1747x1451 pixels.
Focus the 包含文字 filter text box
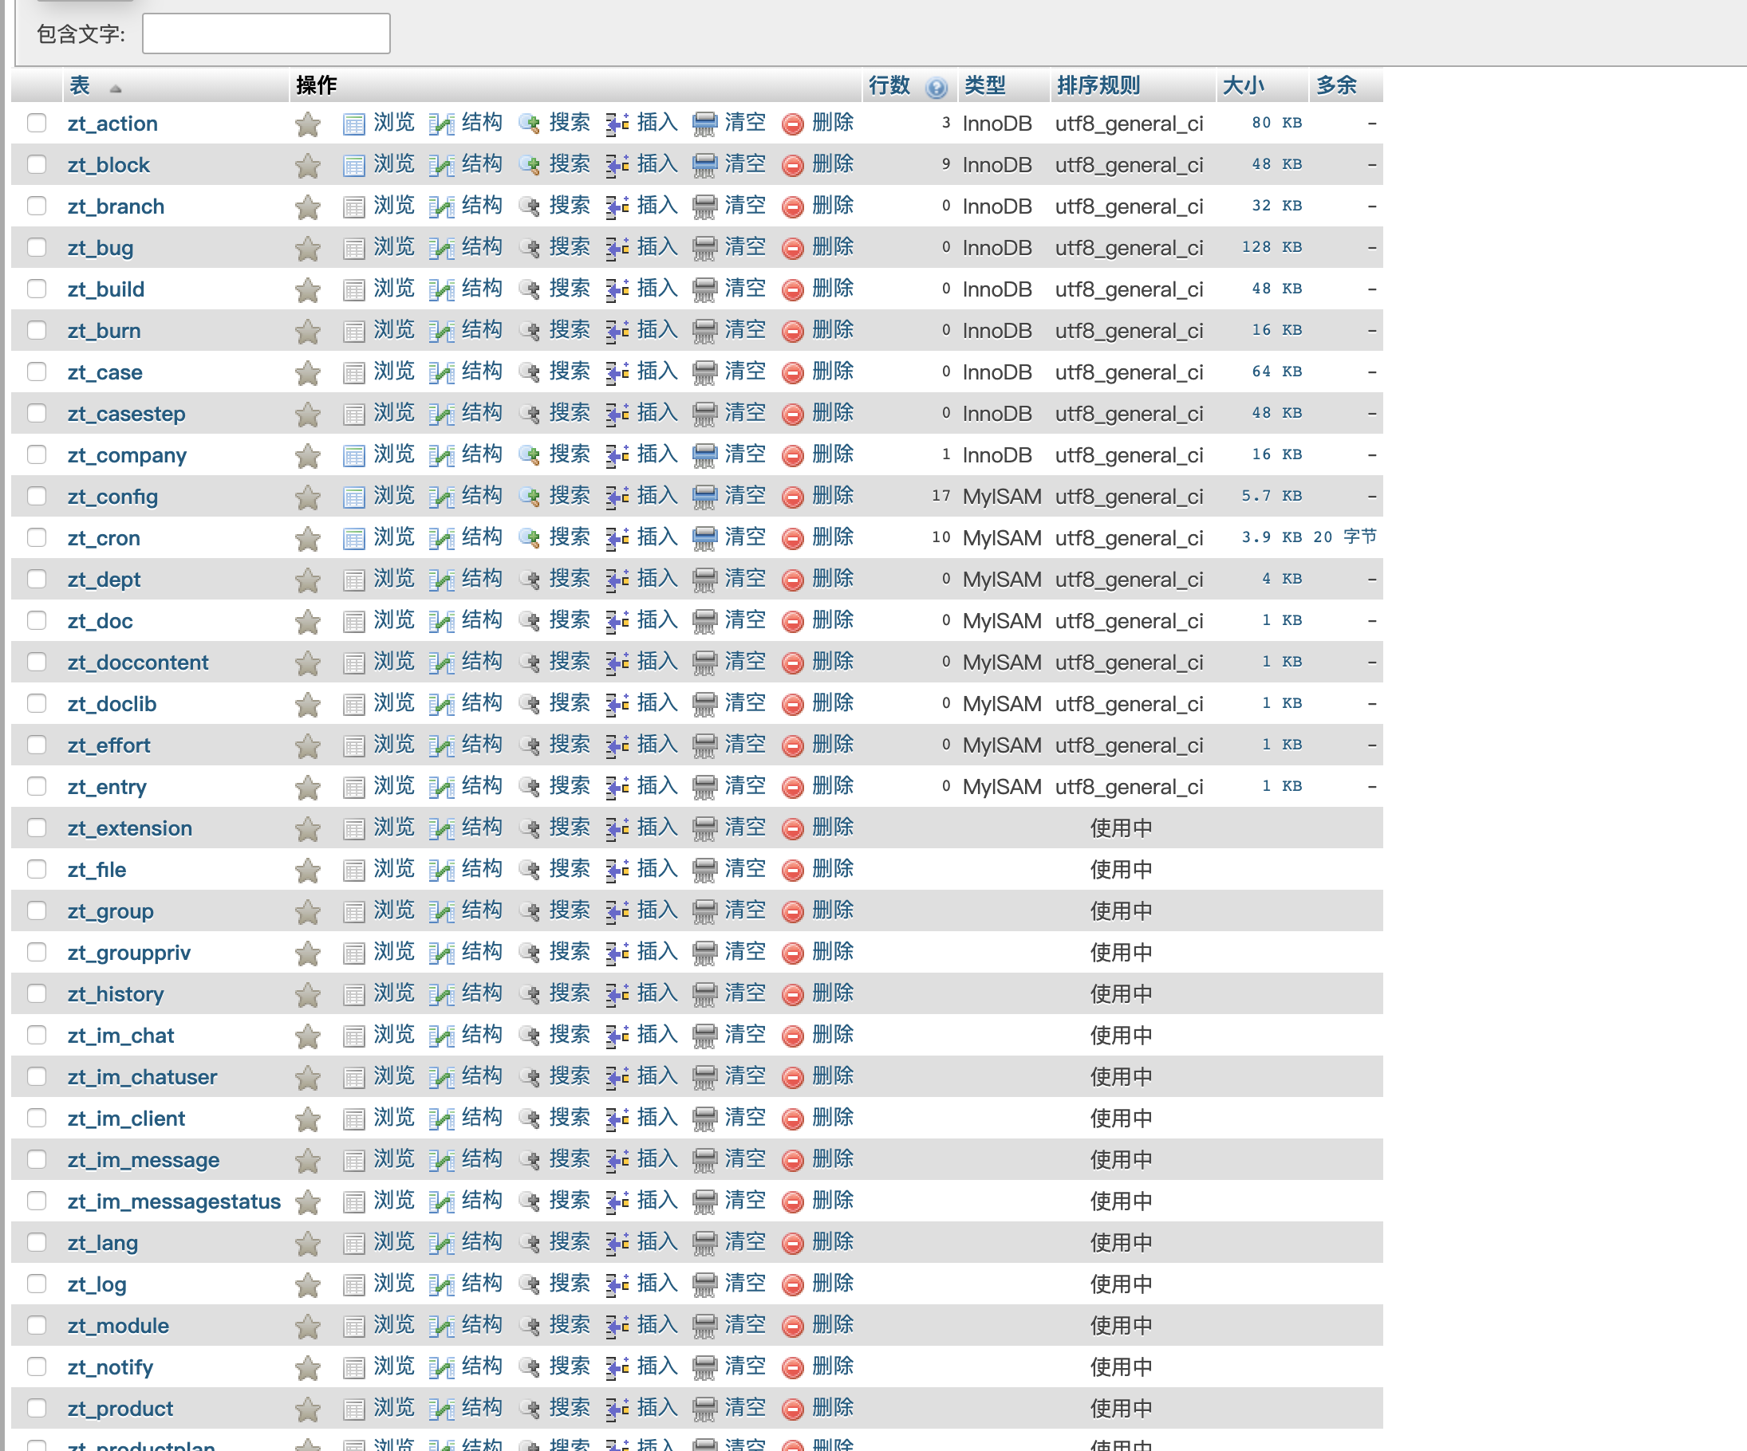pyautogui.click(x=266, y=33)
